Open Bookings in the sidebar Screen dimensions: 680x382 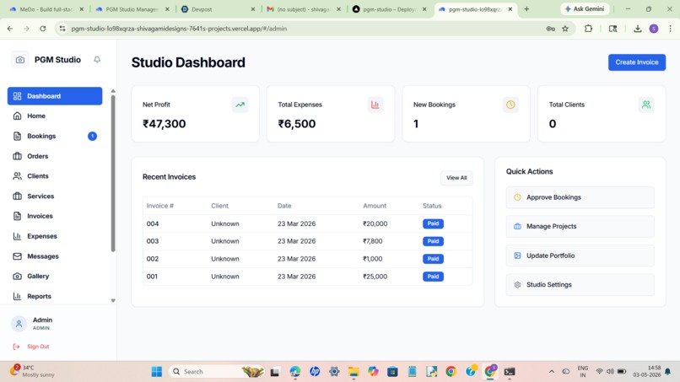[55, 136]
